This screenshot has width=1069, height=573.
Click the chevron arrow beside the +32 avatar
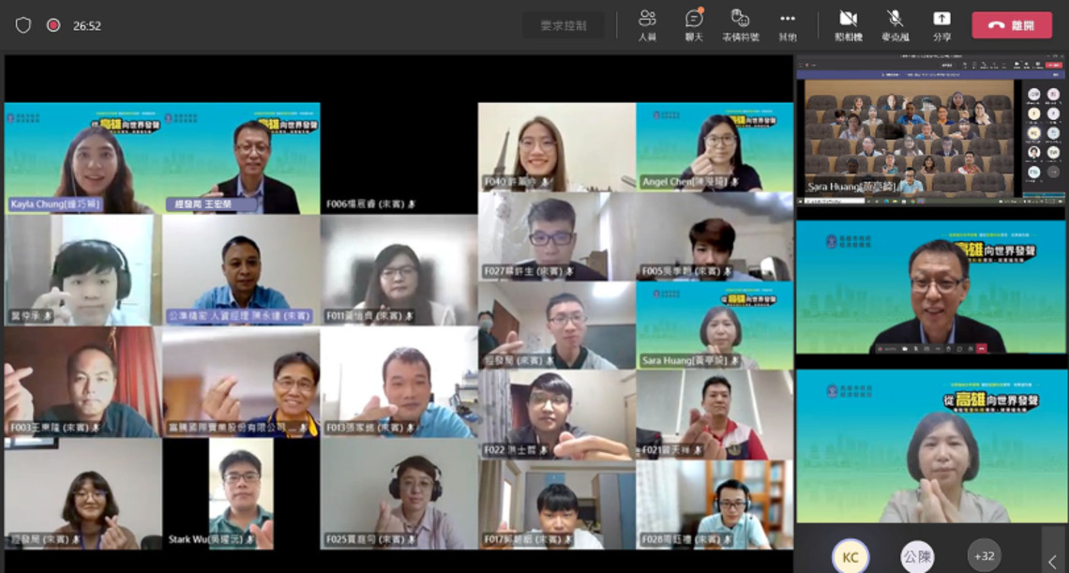[1053, 562]
